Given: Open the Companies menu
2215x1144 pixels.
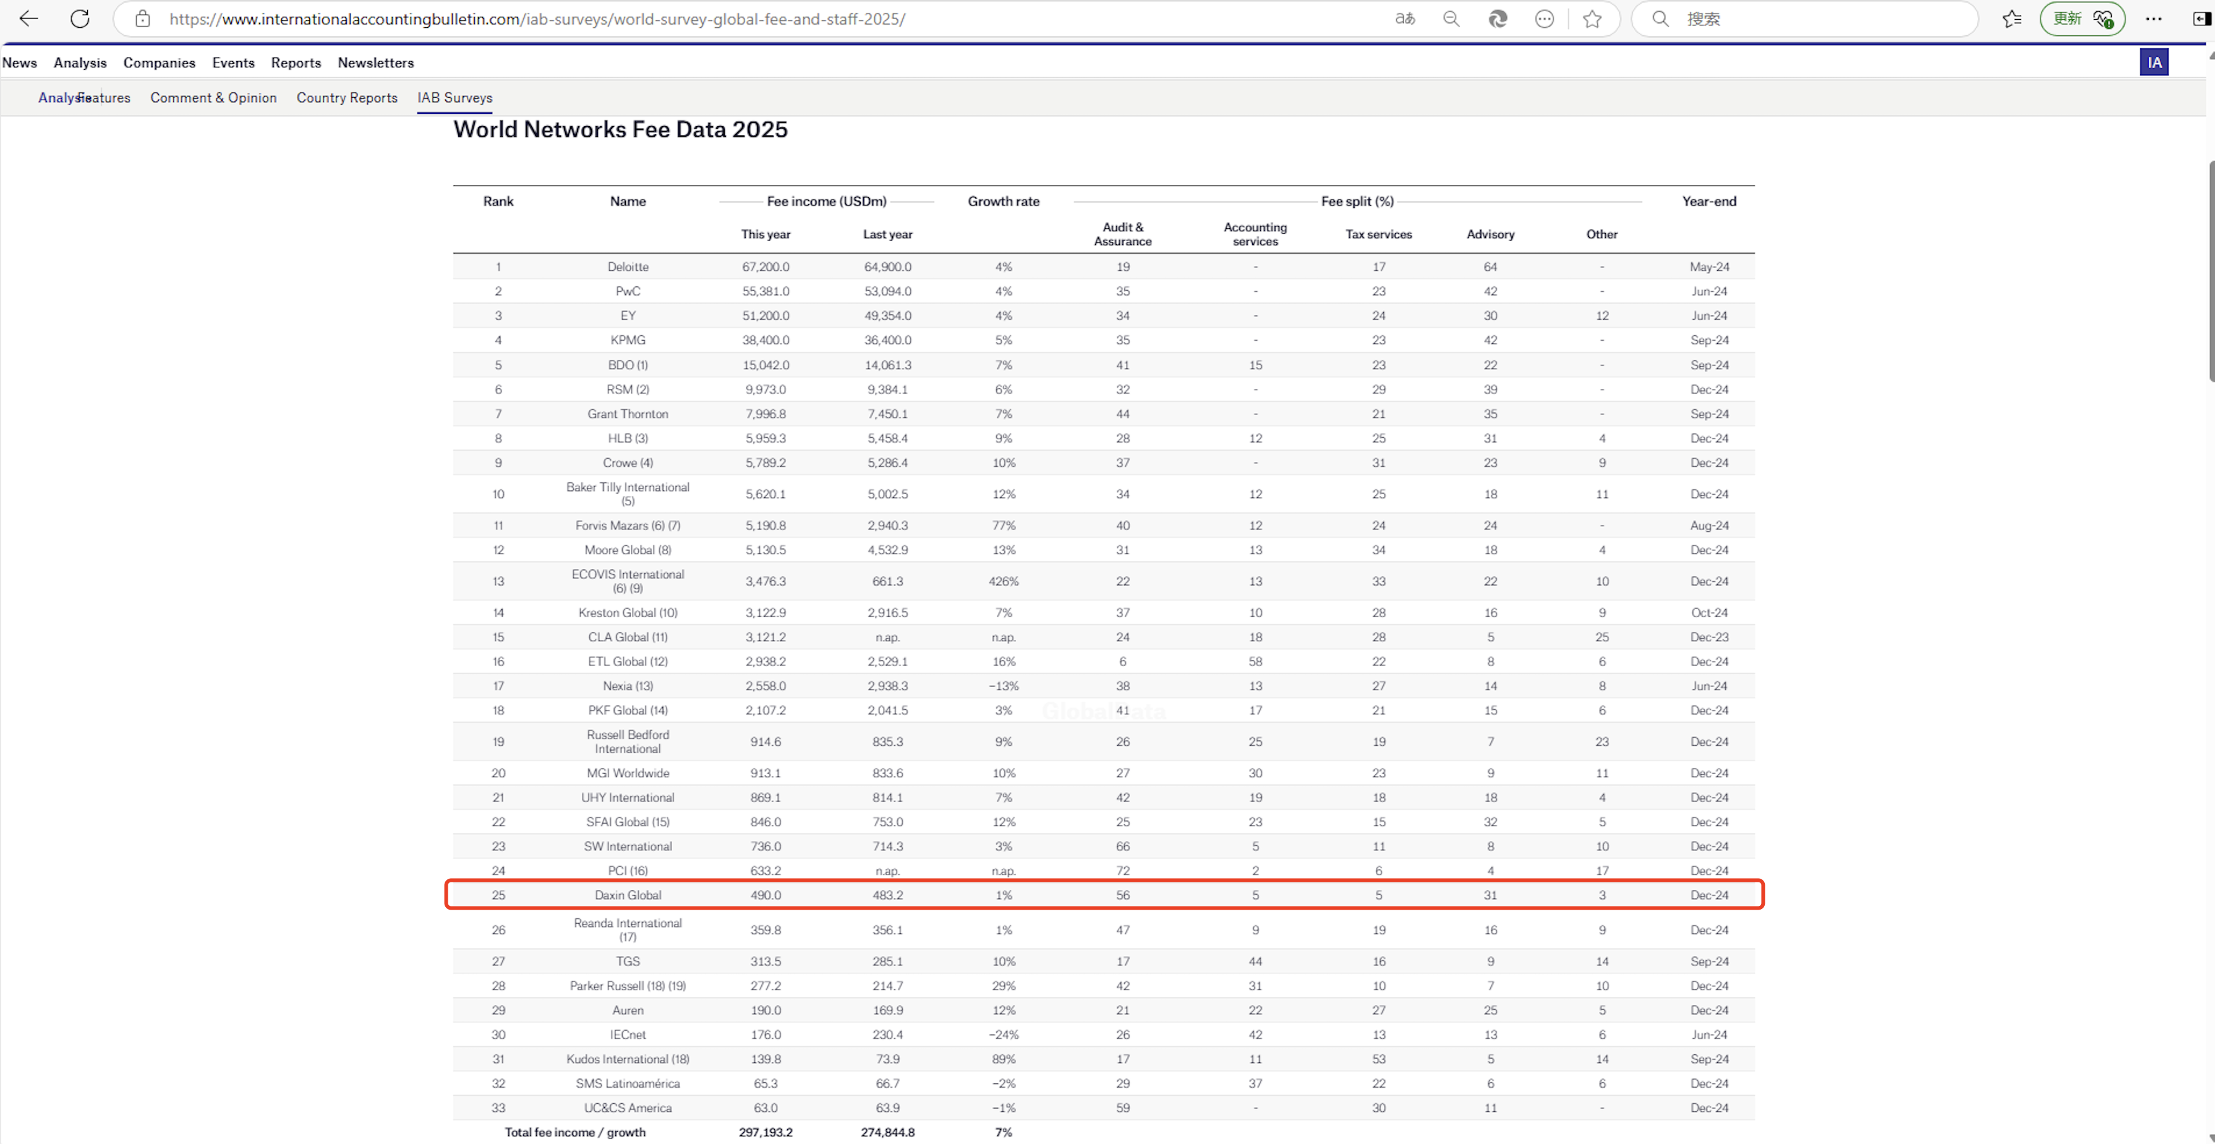Looking at the screenshot, I should coord(159,63).
